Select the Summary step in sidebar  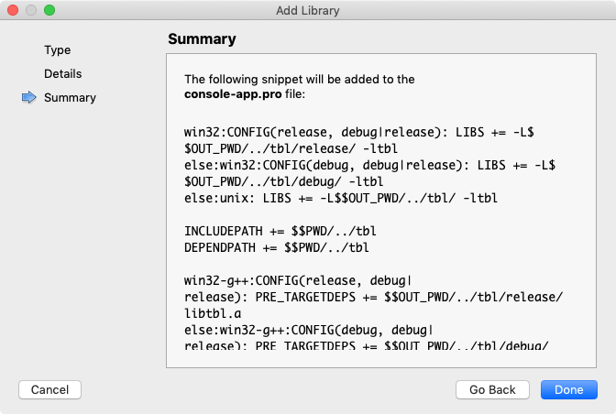70,97
